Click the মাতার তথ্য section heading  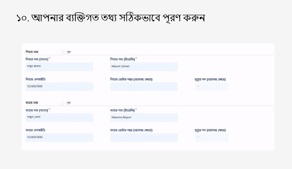tap(32, 103)
